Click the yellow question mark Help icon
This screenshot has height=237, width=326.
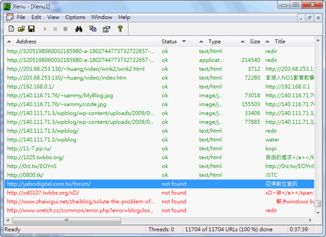coord(120,28)
